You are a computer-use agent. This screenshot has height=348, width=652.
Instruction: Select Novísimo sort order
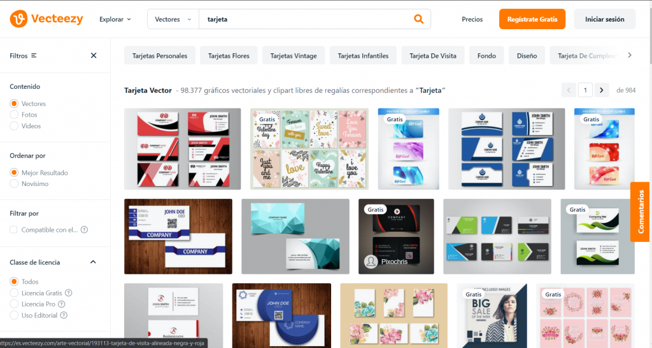coord(14,184)
